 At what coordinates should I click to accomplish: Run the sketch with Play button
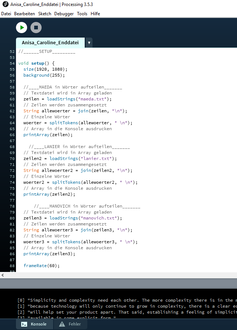pos(22,28)
